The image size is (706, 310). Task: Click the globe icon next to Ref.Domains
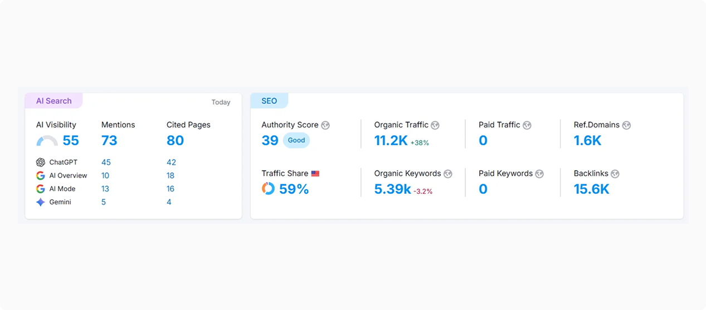click(626, 125)
